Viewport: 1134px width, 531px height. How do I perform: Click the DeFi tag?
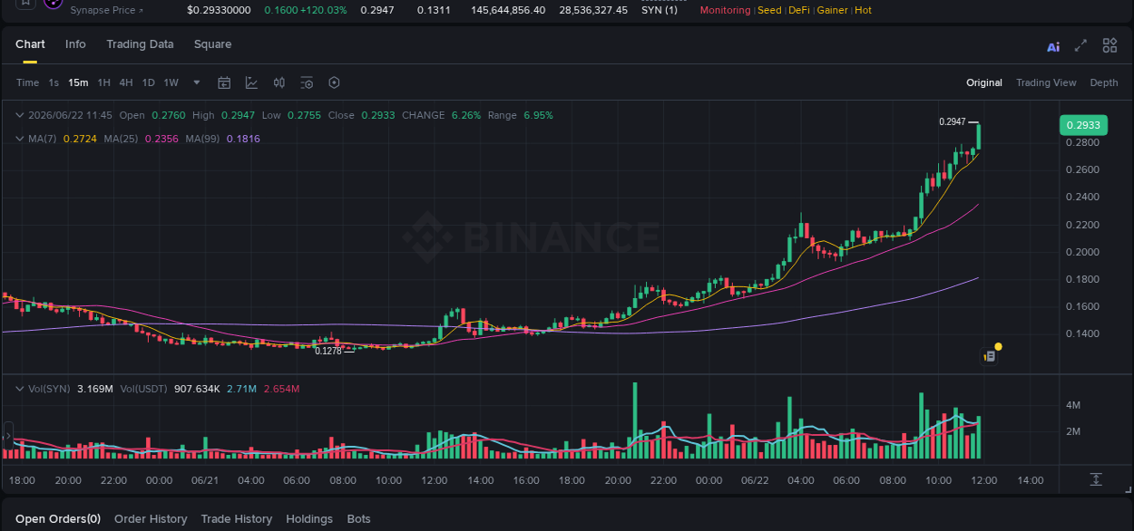(799, 10)
